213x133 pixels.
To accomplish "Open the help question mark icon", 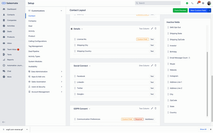I will pos(203,3).
